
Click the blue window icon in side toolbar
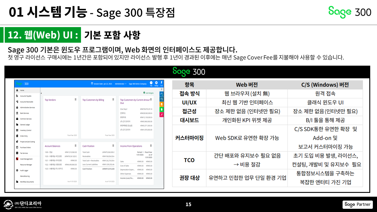pyautogui.click(x=162, y=94)
